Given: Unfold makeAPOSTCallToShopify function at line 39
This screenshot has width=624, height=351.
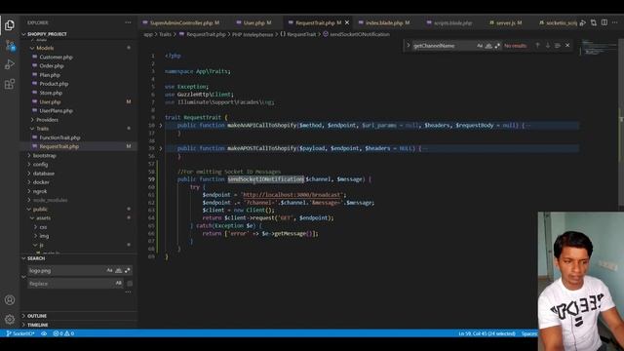Looking at the screenshot, I should click(x=161, y=148).
